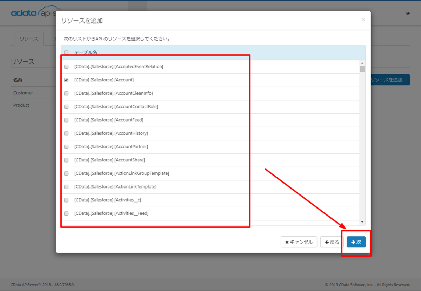Click the 次 next button
Screen dimensions: 421x291
point(356,242)
